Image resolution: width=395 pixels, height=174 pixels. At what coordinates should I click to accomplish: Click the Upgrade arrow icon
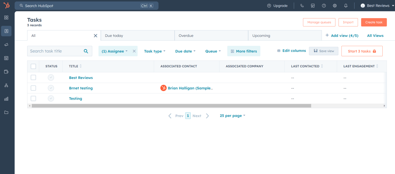(x=269, y=6)
